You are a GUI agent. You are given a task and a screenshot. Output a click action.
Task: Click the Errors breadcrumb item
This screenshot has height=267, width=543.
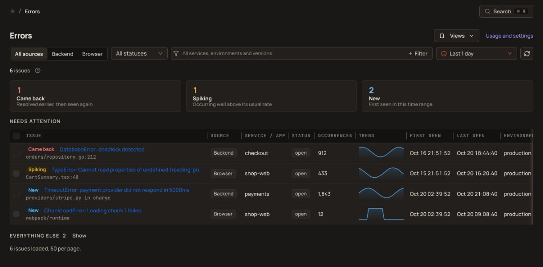[x=32, y=11]
